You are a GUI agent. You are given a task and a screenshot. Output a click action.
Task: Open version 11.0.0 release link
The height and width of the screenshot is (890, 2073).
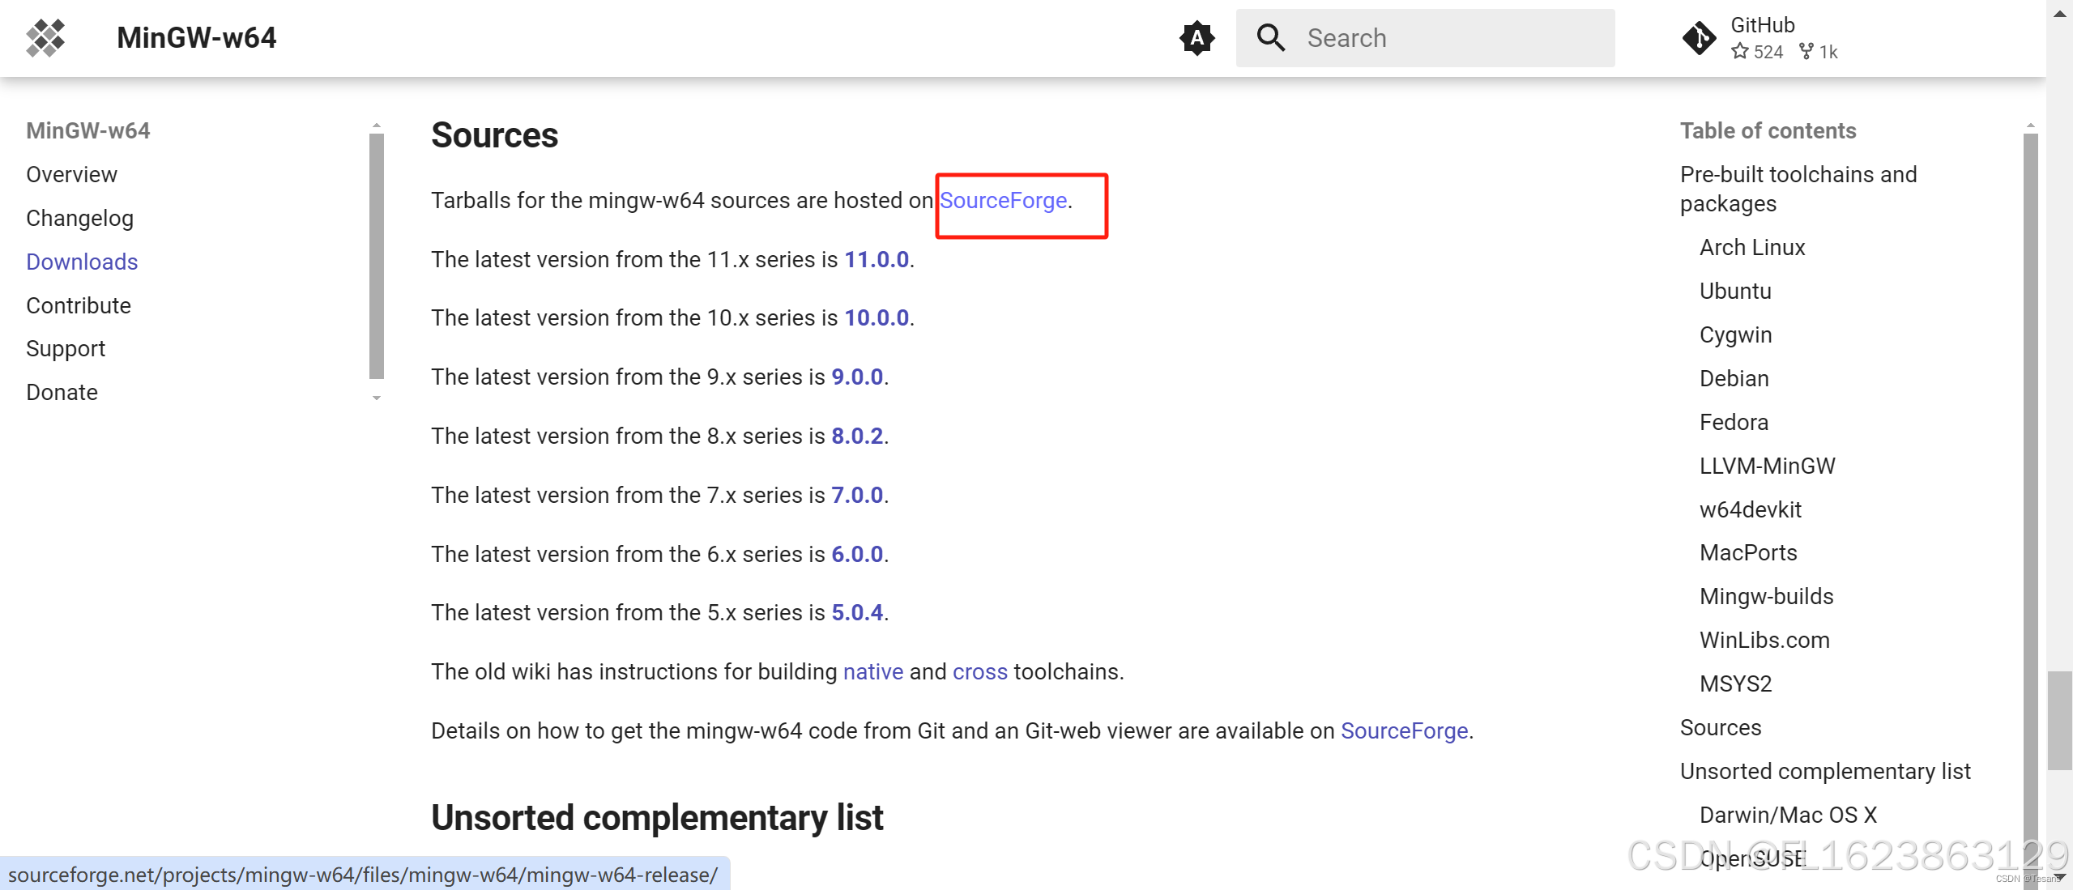tap(877, 260)
